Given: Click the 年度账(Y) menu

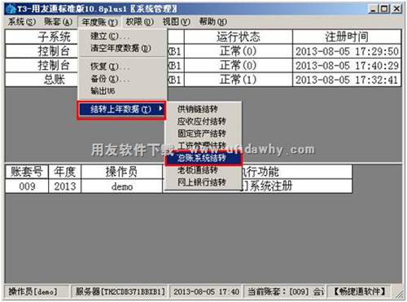Looking at the screenshot, I should [99, 22].
